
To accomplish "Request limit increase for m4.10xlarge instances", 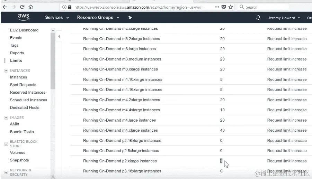I will coord(287,79).
